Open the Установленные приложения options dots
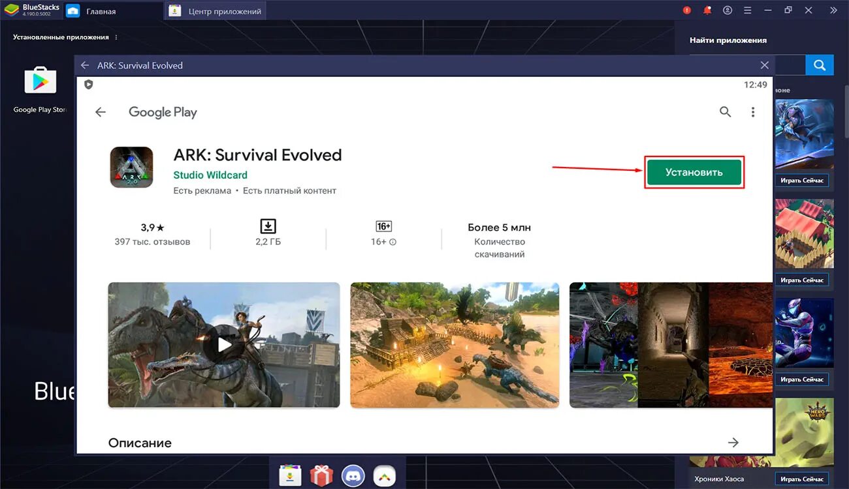 point(117,37)
